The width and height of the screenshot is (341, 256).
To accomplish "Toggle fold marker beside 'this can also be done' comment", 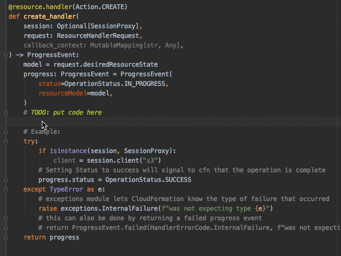I will coord(6,218).
